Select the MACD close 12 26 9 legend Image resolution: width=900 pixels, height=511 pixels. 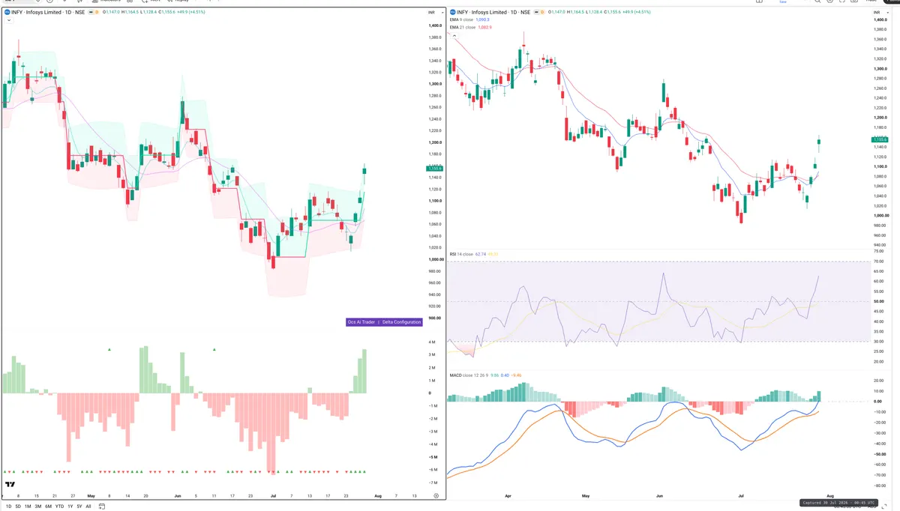click(468, 375)
